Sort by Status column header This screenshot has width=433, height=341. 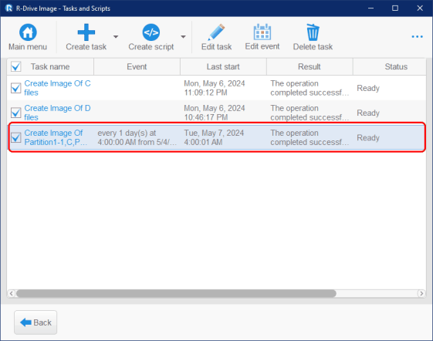[x=396, y=66]
